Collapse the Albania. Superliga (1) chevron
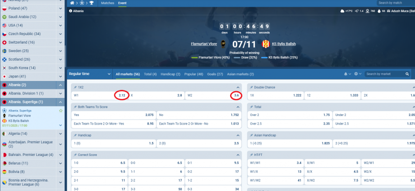The width and height of the screenshot is (415, 191). 60,102
